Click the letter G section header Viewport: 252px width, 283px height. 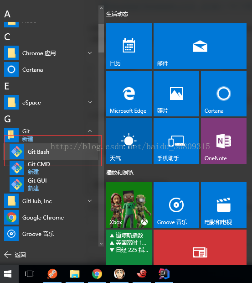7,119
